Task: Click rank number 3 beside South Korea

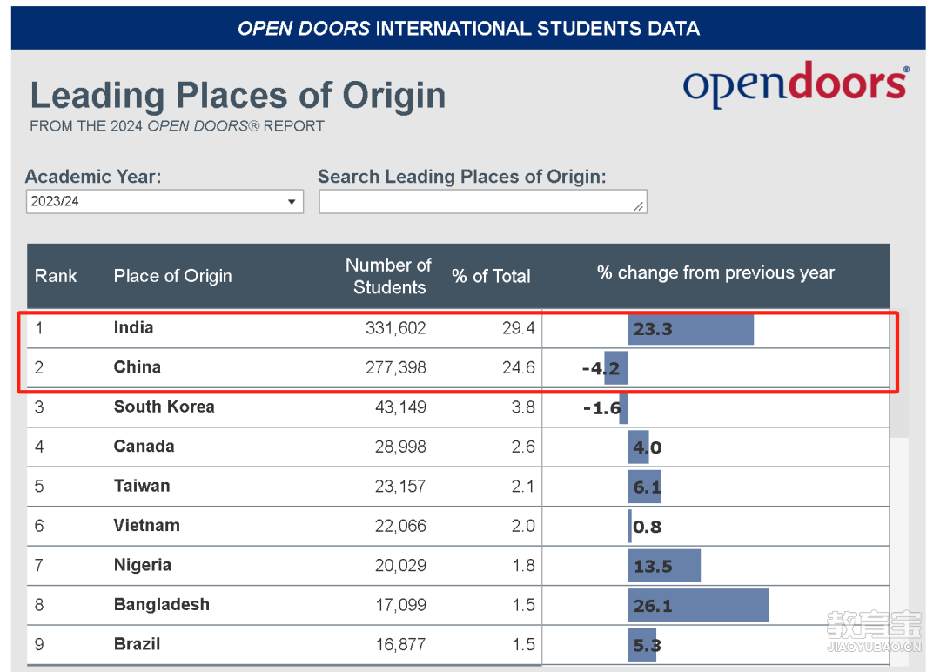Action: [39, 407]
